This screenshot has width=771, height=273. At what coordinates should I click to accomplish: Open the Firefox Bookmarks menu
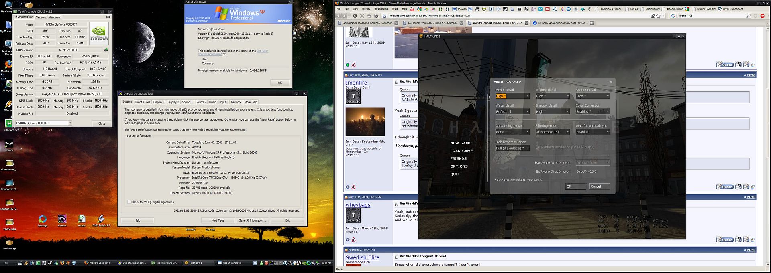pos(381,9)
